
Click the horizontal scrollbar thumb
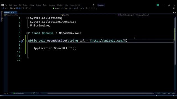pyautogui.click(x=100, y=93)
